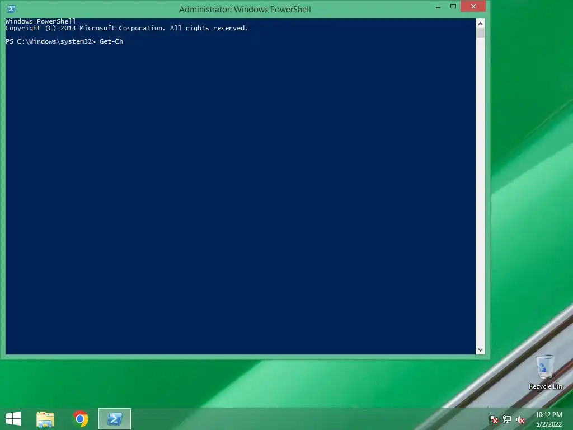Click the Copyright Microsoft Corporation line
The image size is (573, 430).
coord(126,28)
